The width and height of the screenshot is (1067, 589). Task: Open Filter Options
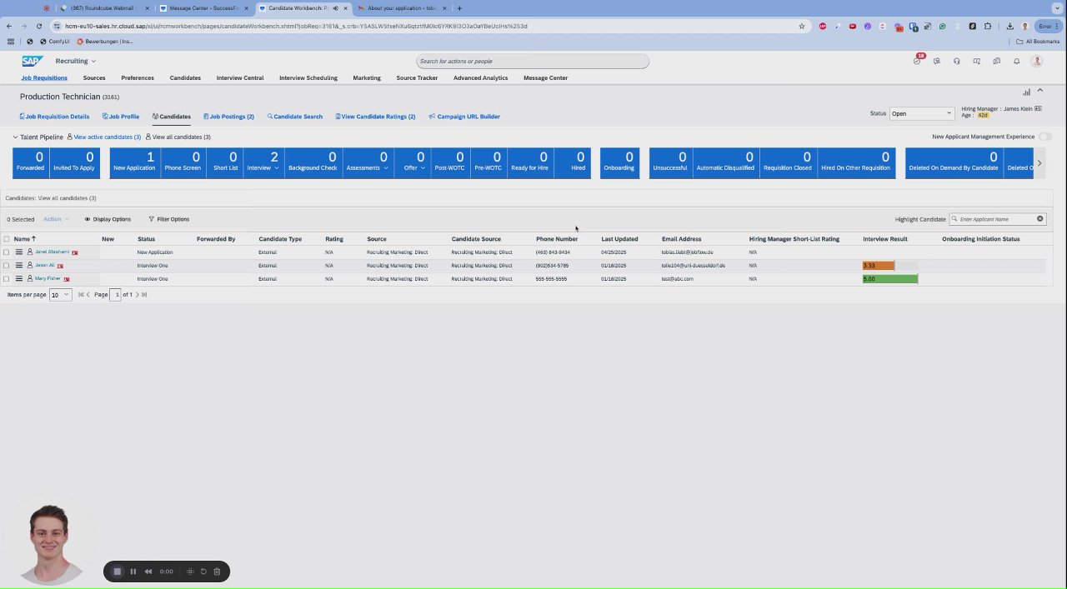pos(169,219)
